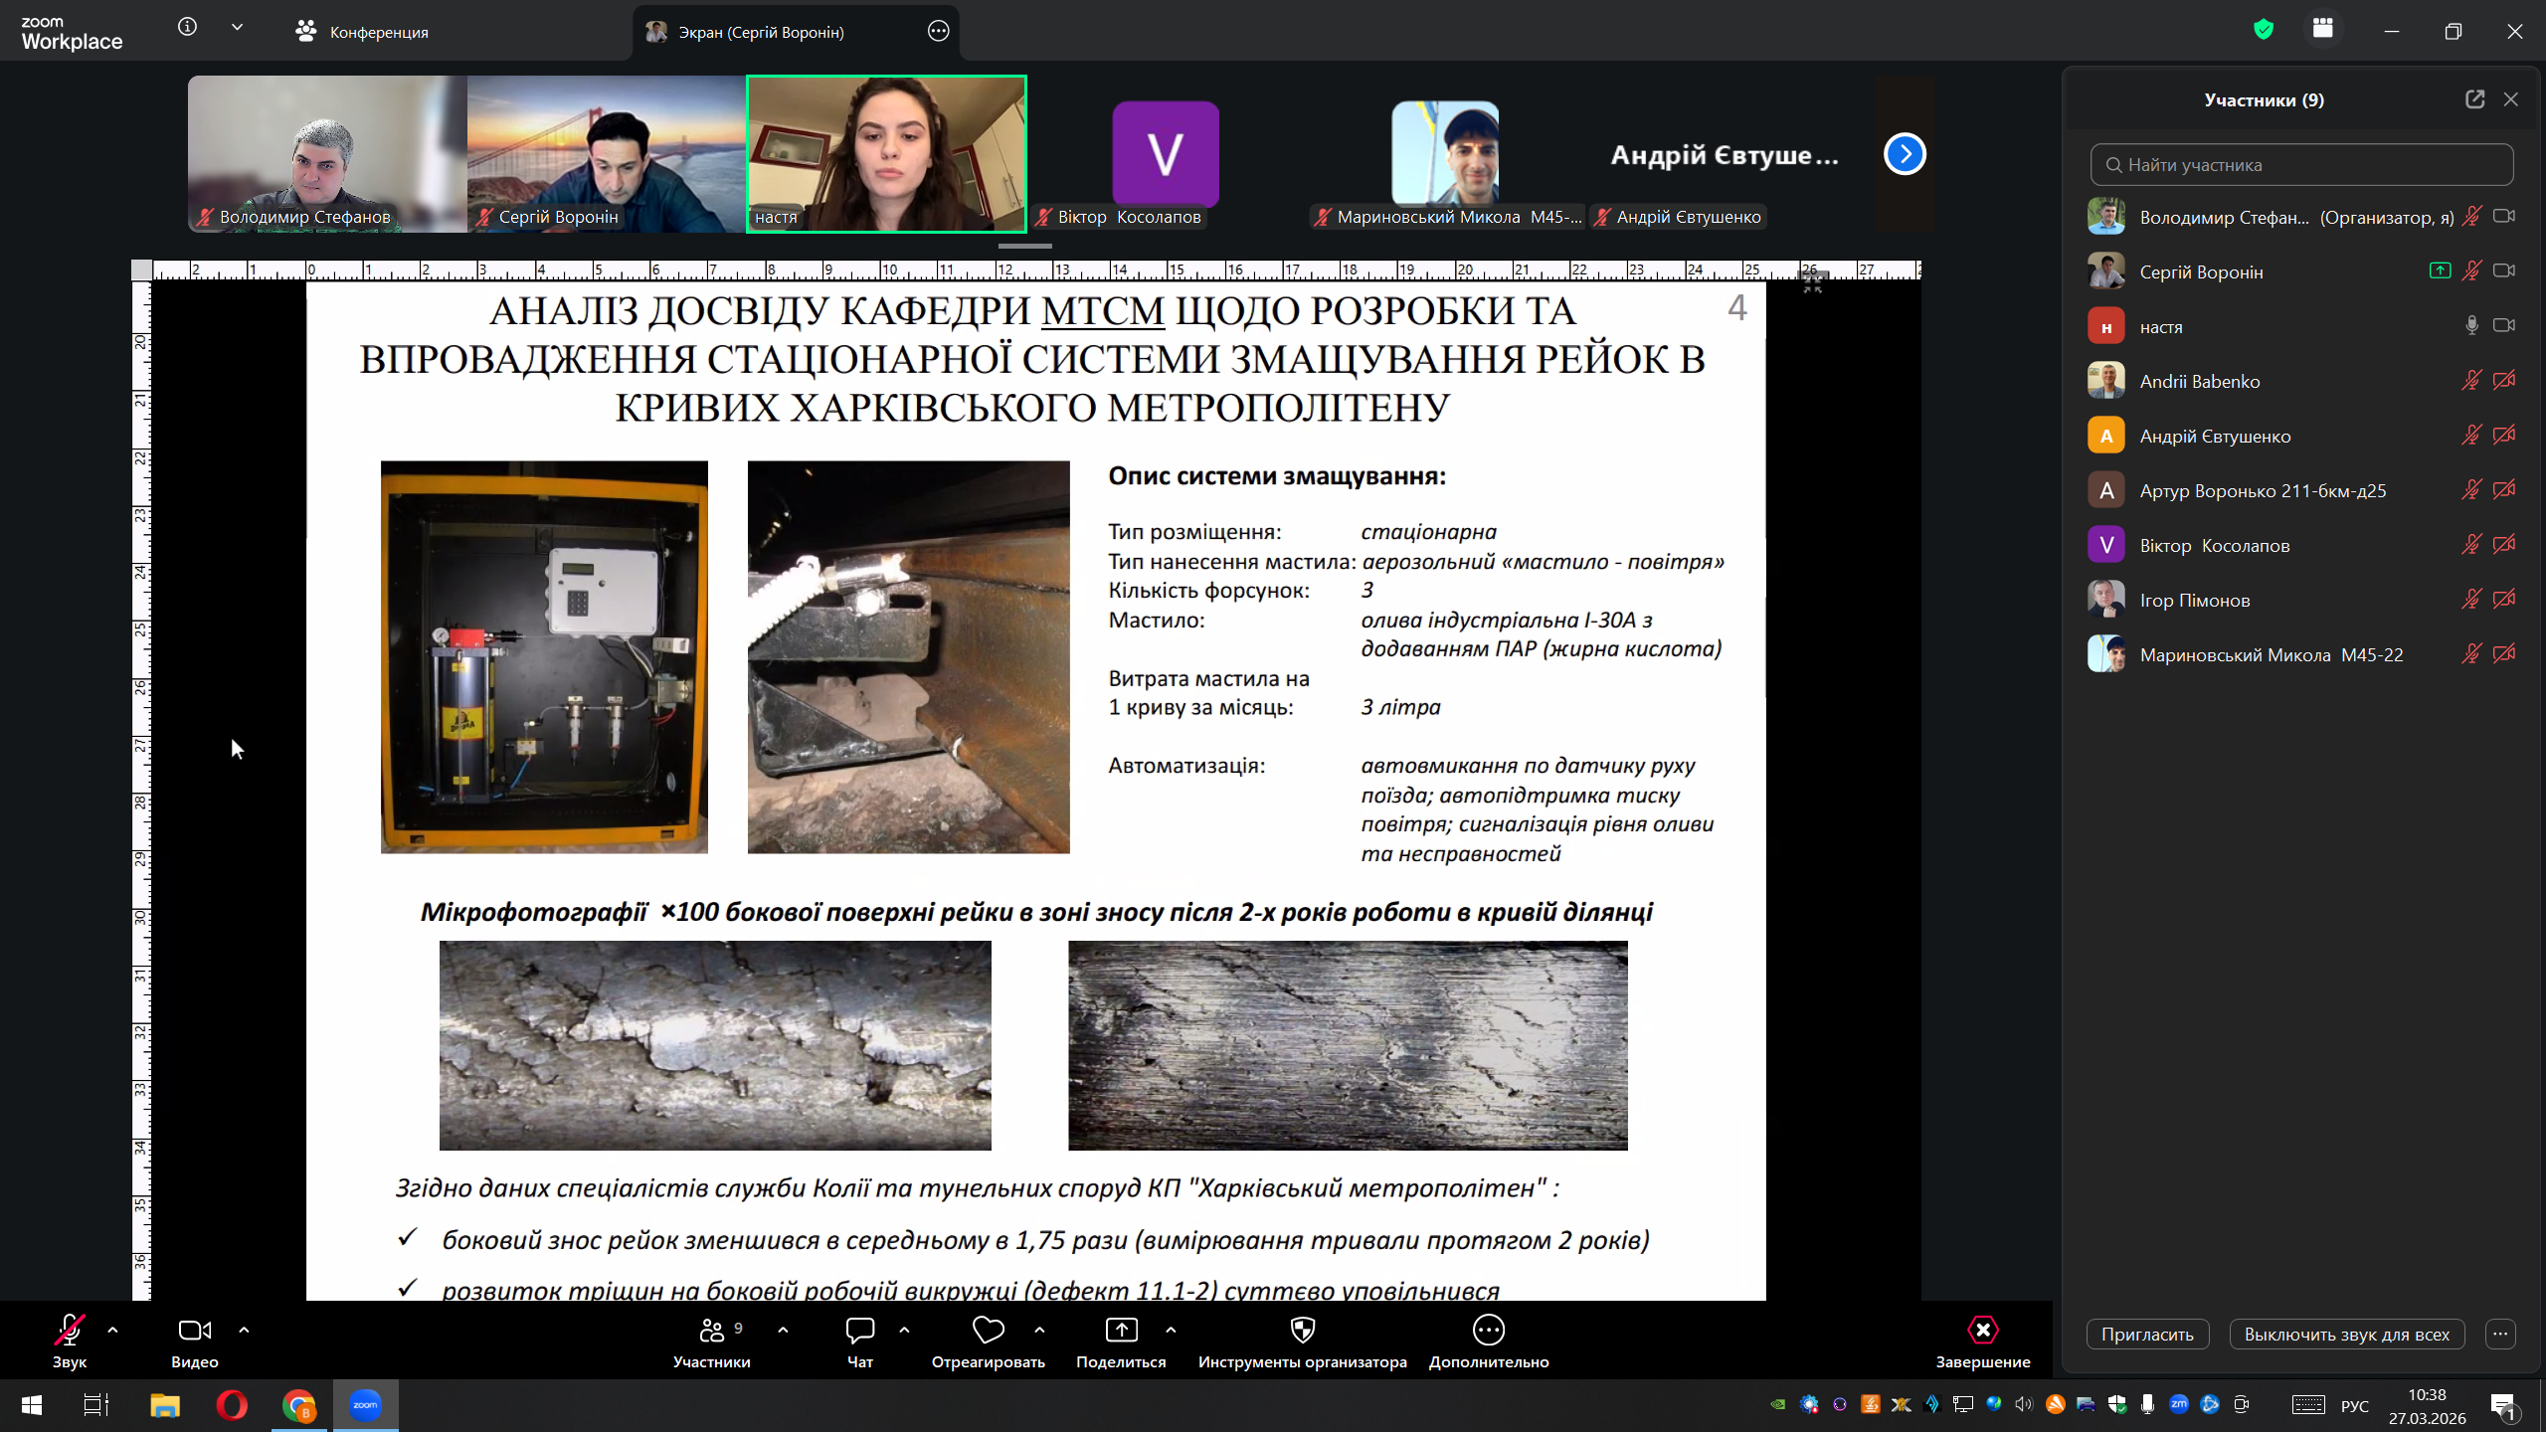Click the Chat icon in toolbar
This screenshot has height=1432, width=2546.
point(859,1331)
